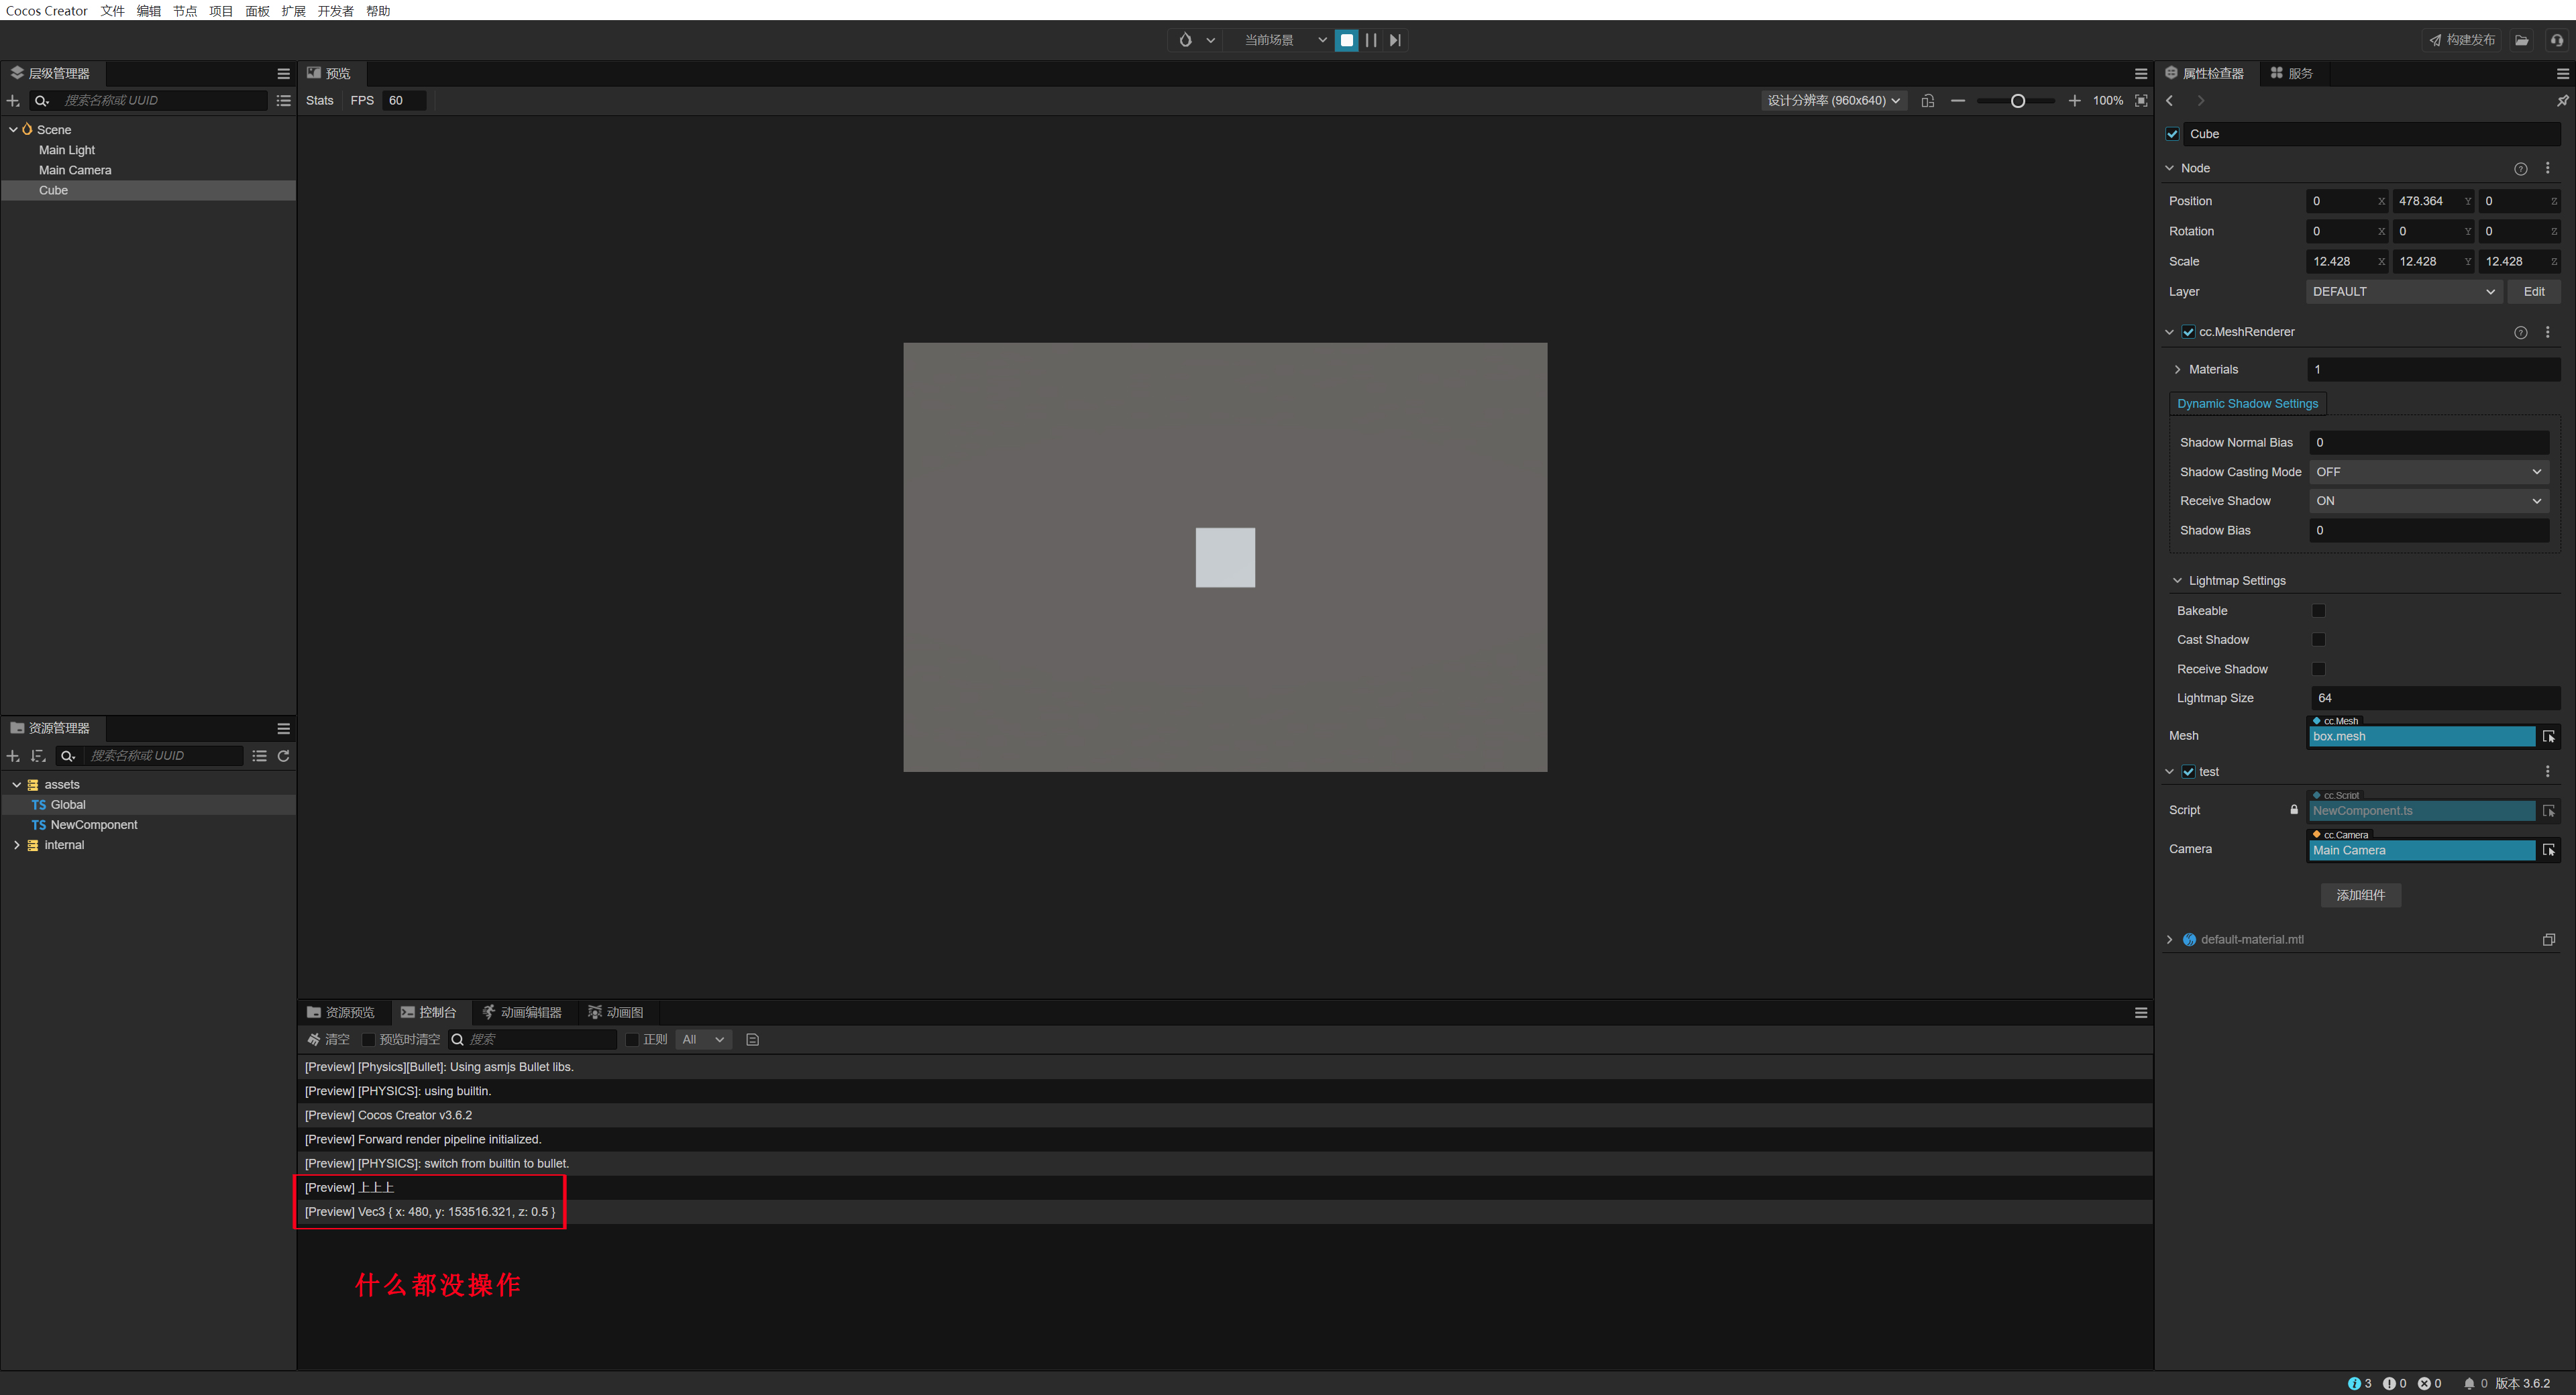
Task: Step to next frame
Action: point(1395,40)
